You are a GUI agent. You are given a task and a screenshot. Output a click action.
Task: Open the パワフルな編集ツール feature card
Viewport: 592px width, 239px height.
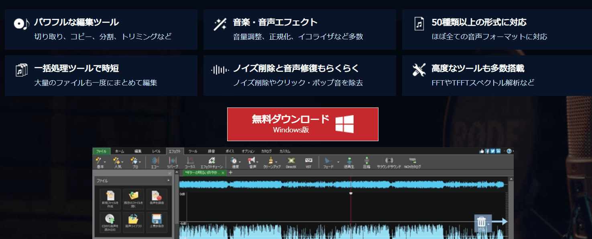tap(101, 29)
